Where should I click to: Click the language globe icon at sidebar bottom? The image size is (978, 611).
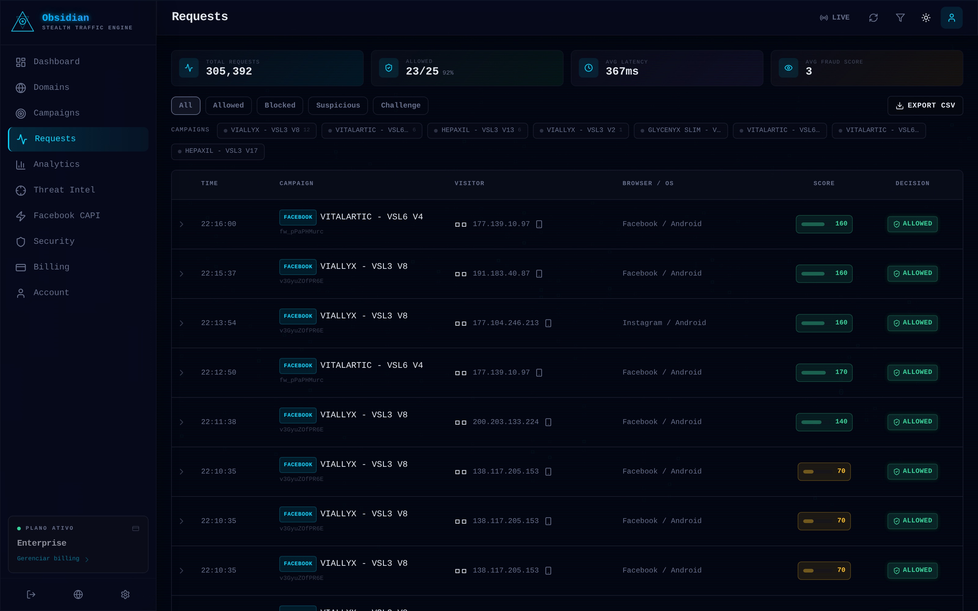coord(78,595)
